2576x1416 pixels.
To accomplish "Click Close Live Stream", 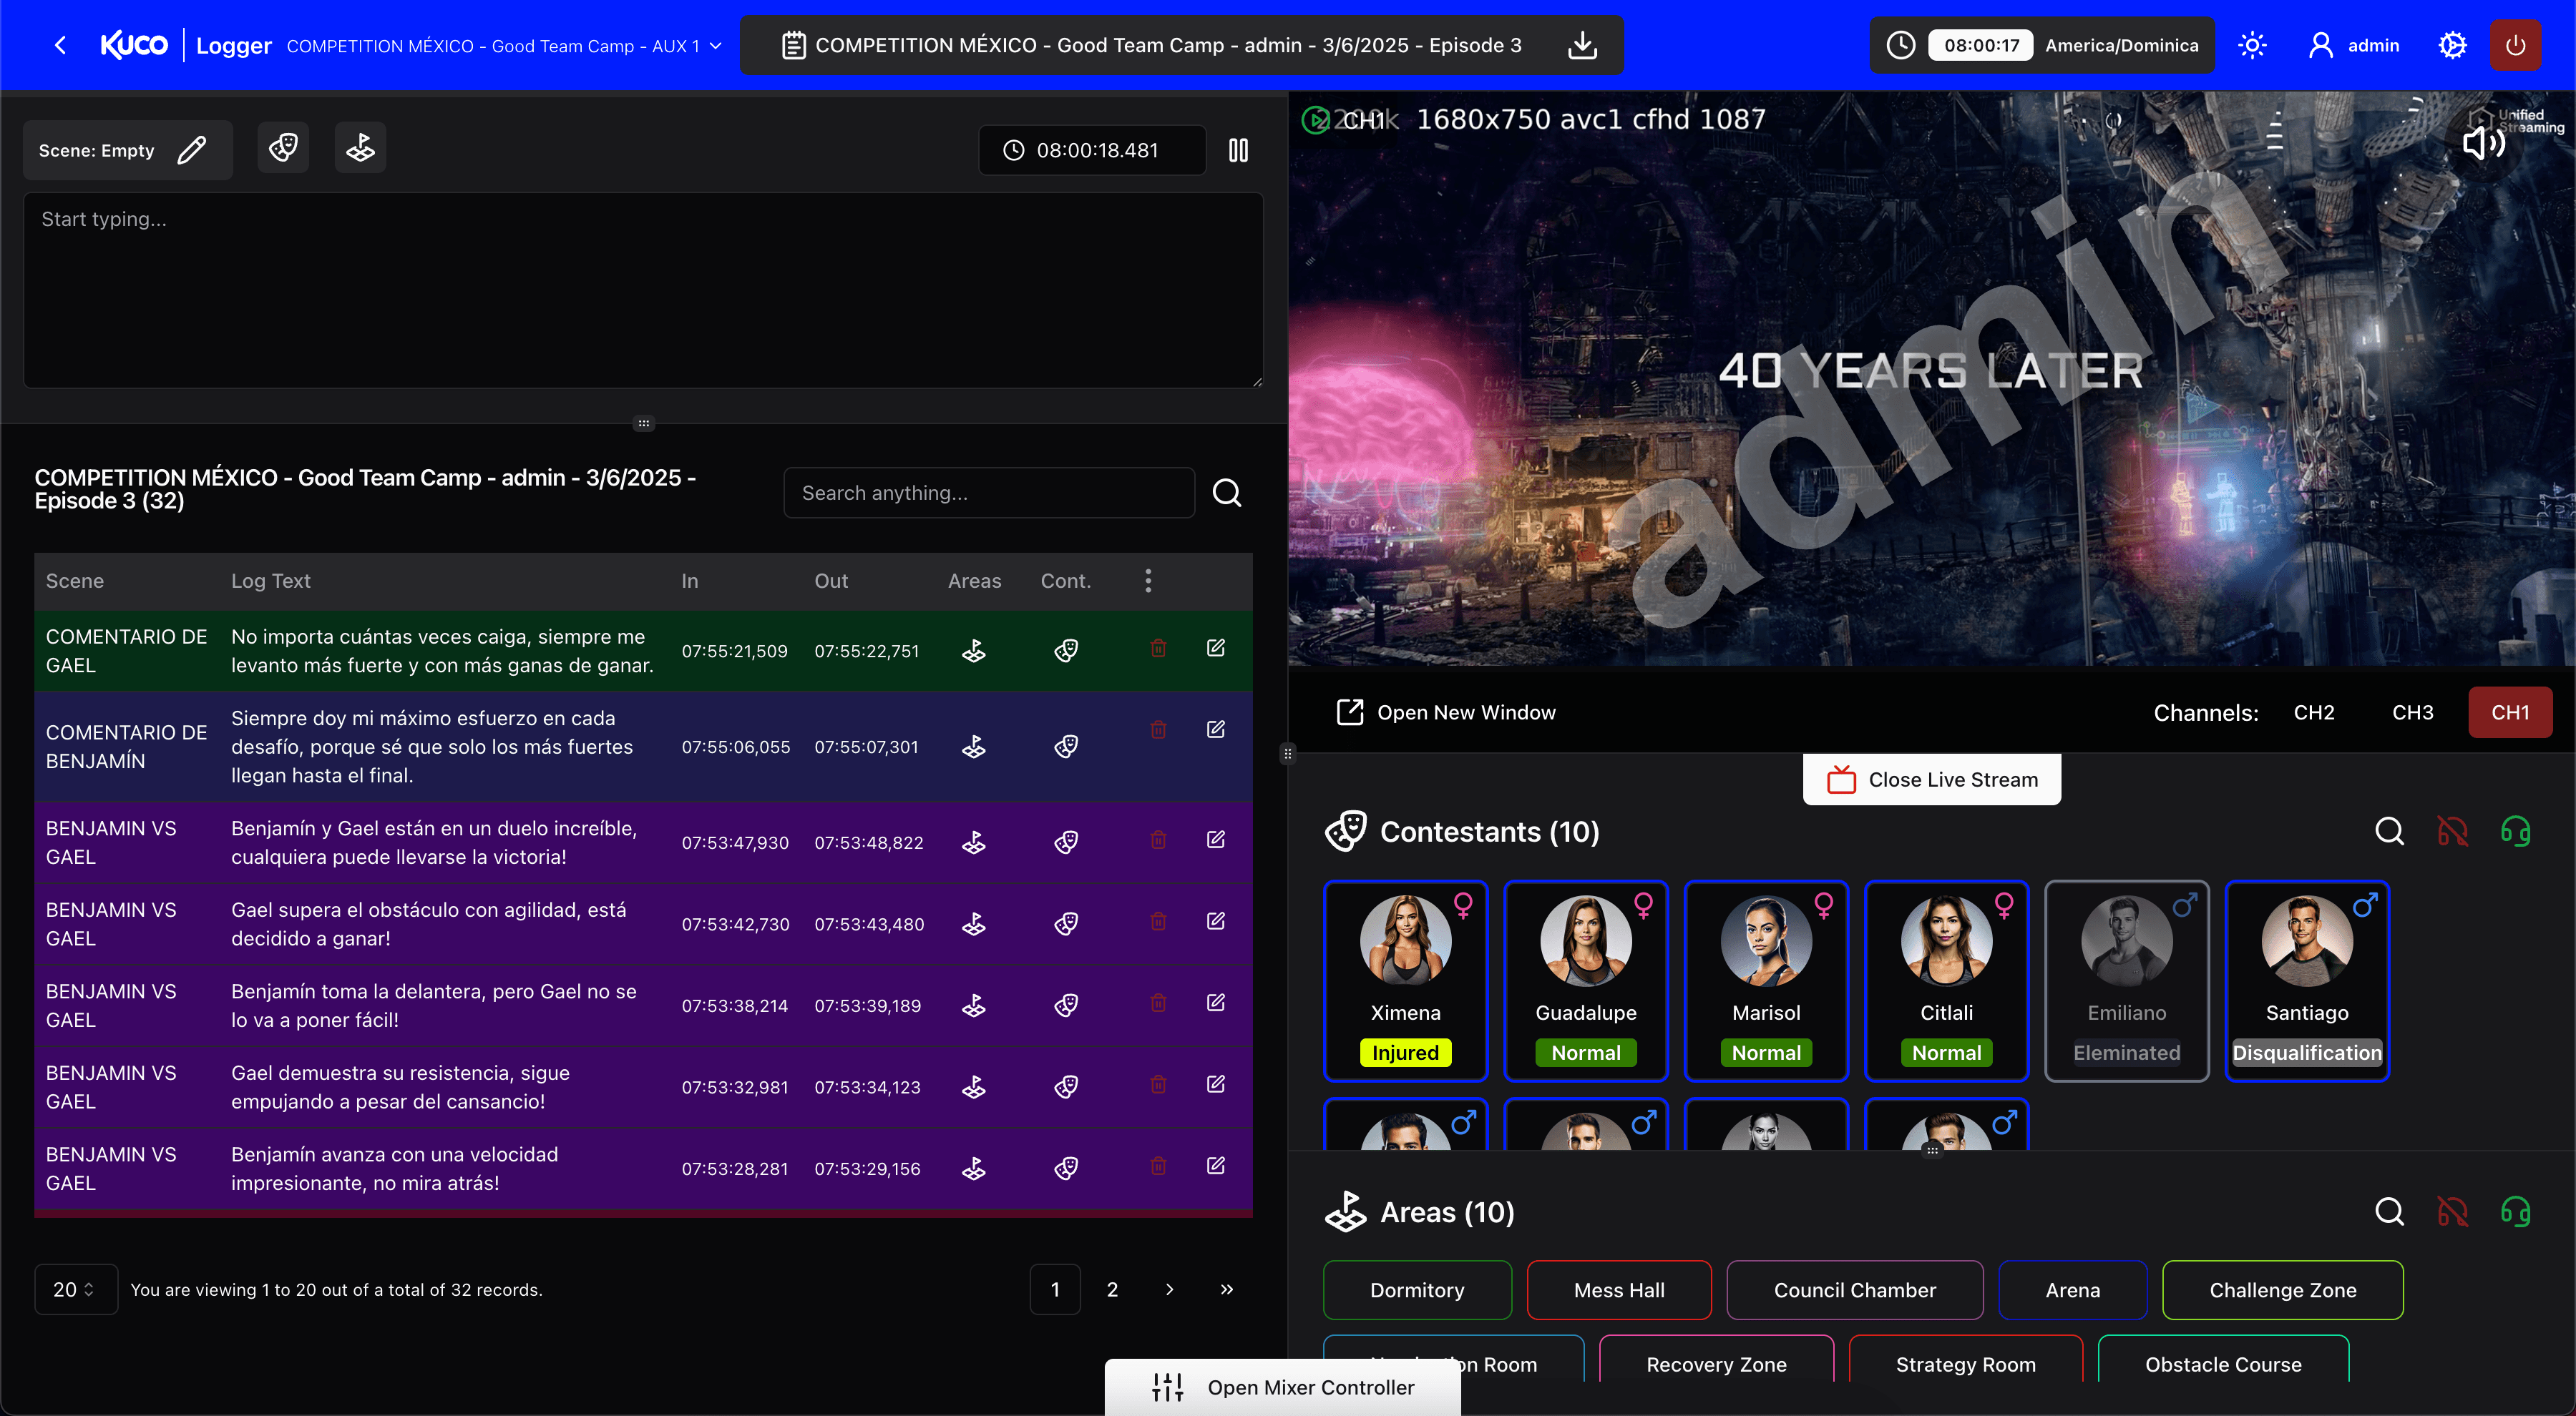I will [1931, 780].
